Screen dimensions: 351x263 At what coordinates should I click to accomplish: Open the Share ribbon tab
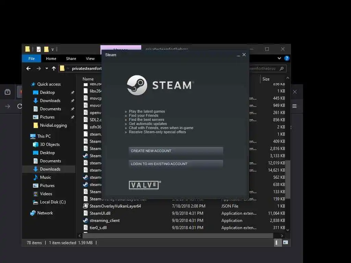[71, 58]
